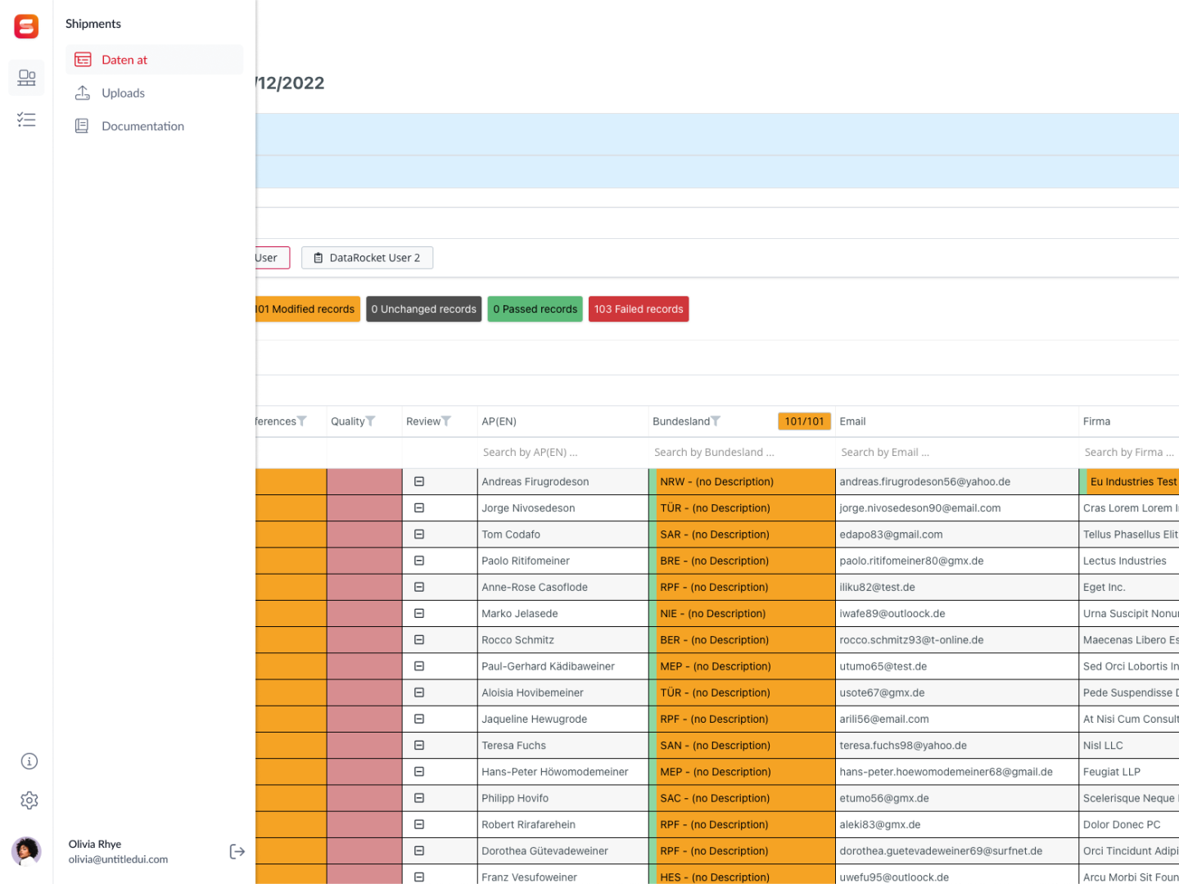Select Daten at menu item
This screenshot has width=1179, height=884.
[x=155, y=60]
